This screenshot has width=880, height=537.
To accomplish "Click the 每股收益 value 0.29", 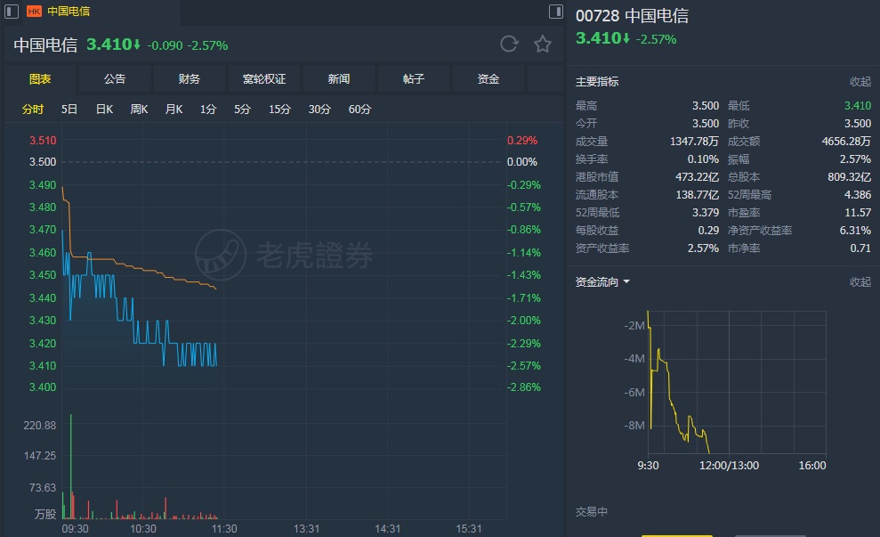I will pyautogui.click(x=708, y=231).
